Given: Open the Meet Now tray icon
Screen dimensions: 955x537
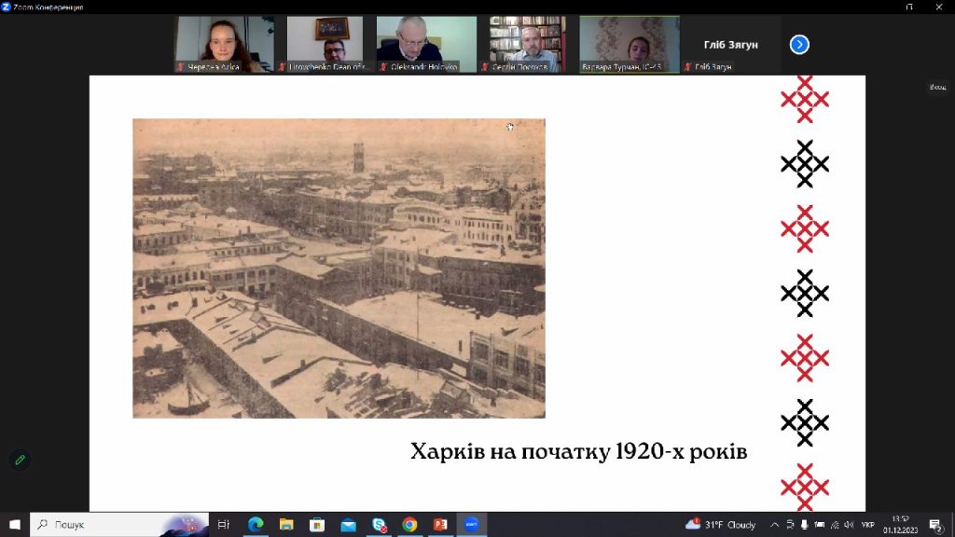Looking at the screenshot, I should (790, 524).
